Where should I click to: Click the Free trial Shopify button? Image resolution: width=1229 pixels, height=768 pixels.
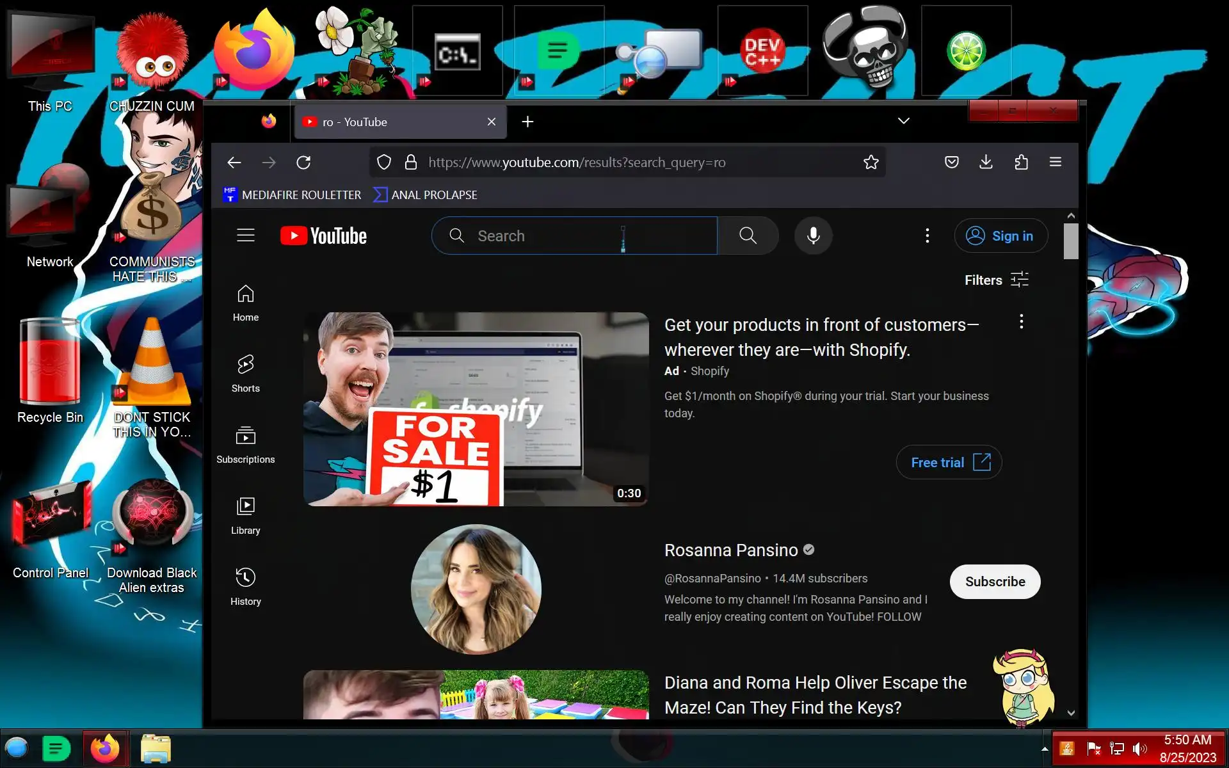pos(949,462)
